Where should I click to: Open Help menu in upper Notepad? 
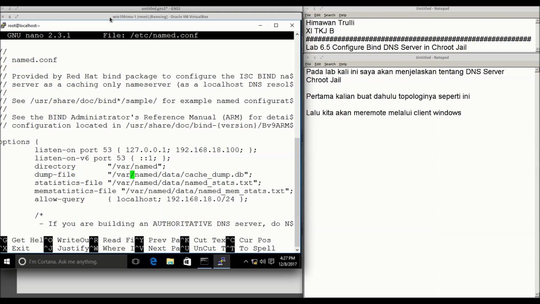pos(343,15)
